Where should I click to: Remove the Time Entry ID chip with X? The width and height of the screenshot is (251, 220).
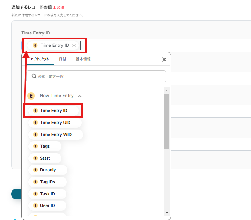(74, 46)
